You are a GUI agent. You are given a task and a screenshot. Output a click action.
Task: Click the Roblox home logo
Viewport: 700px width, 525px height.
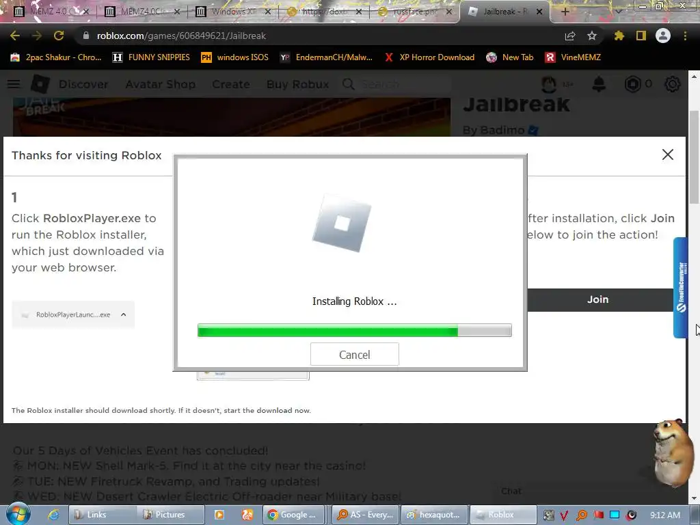pos(40,84)
